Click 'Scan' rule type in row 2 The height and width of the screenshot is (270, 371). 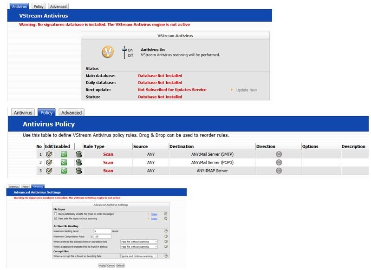coord(108,163)
